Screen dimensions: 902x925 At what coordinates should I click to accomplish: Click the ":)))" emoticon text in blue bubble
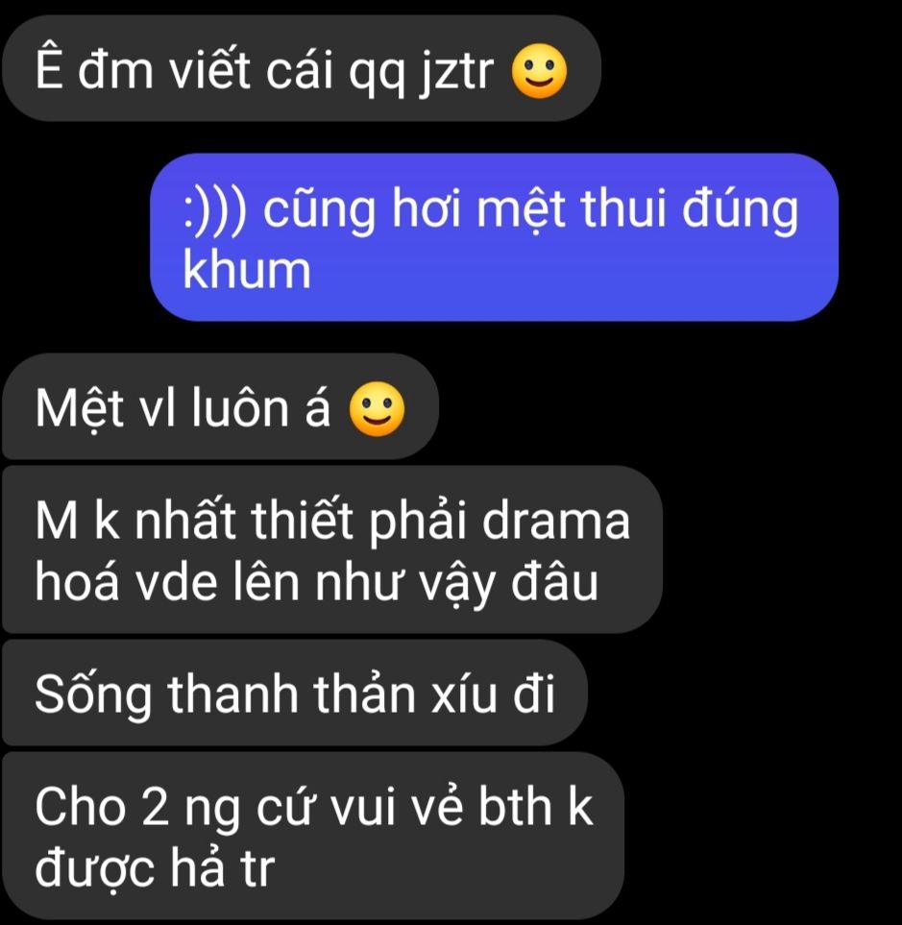point(215,211)
